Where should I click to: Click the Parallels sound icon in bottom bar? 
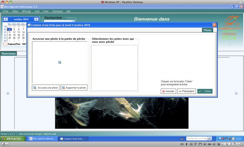(205, 144)
